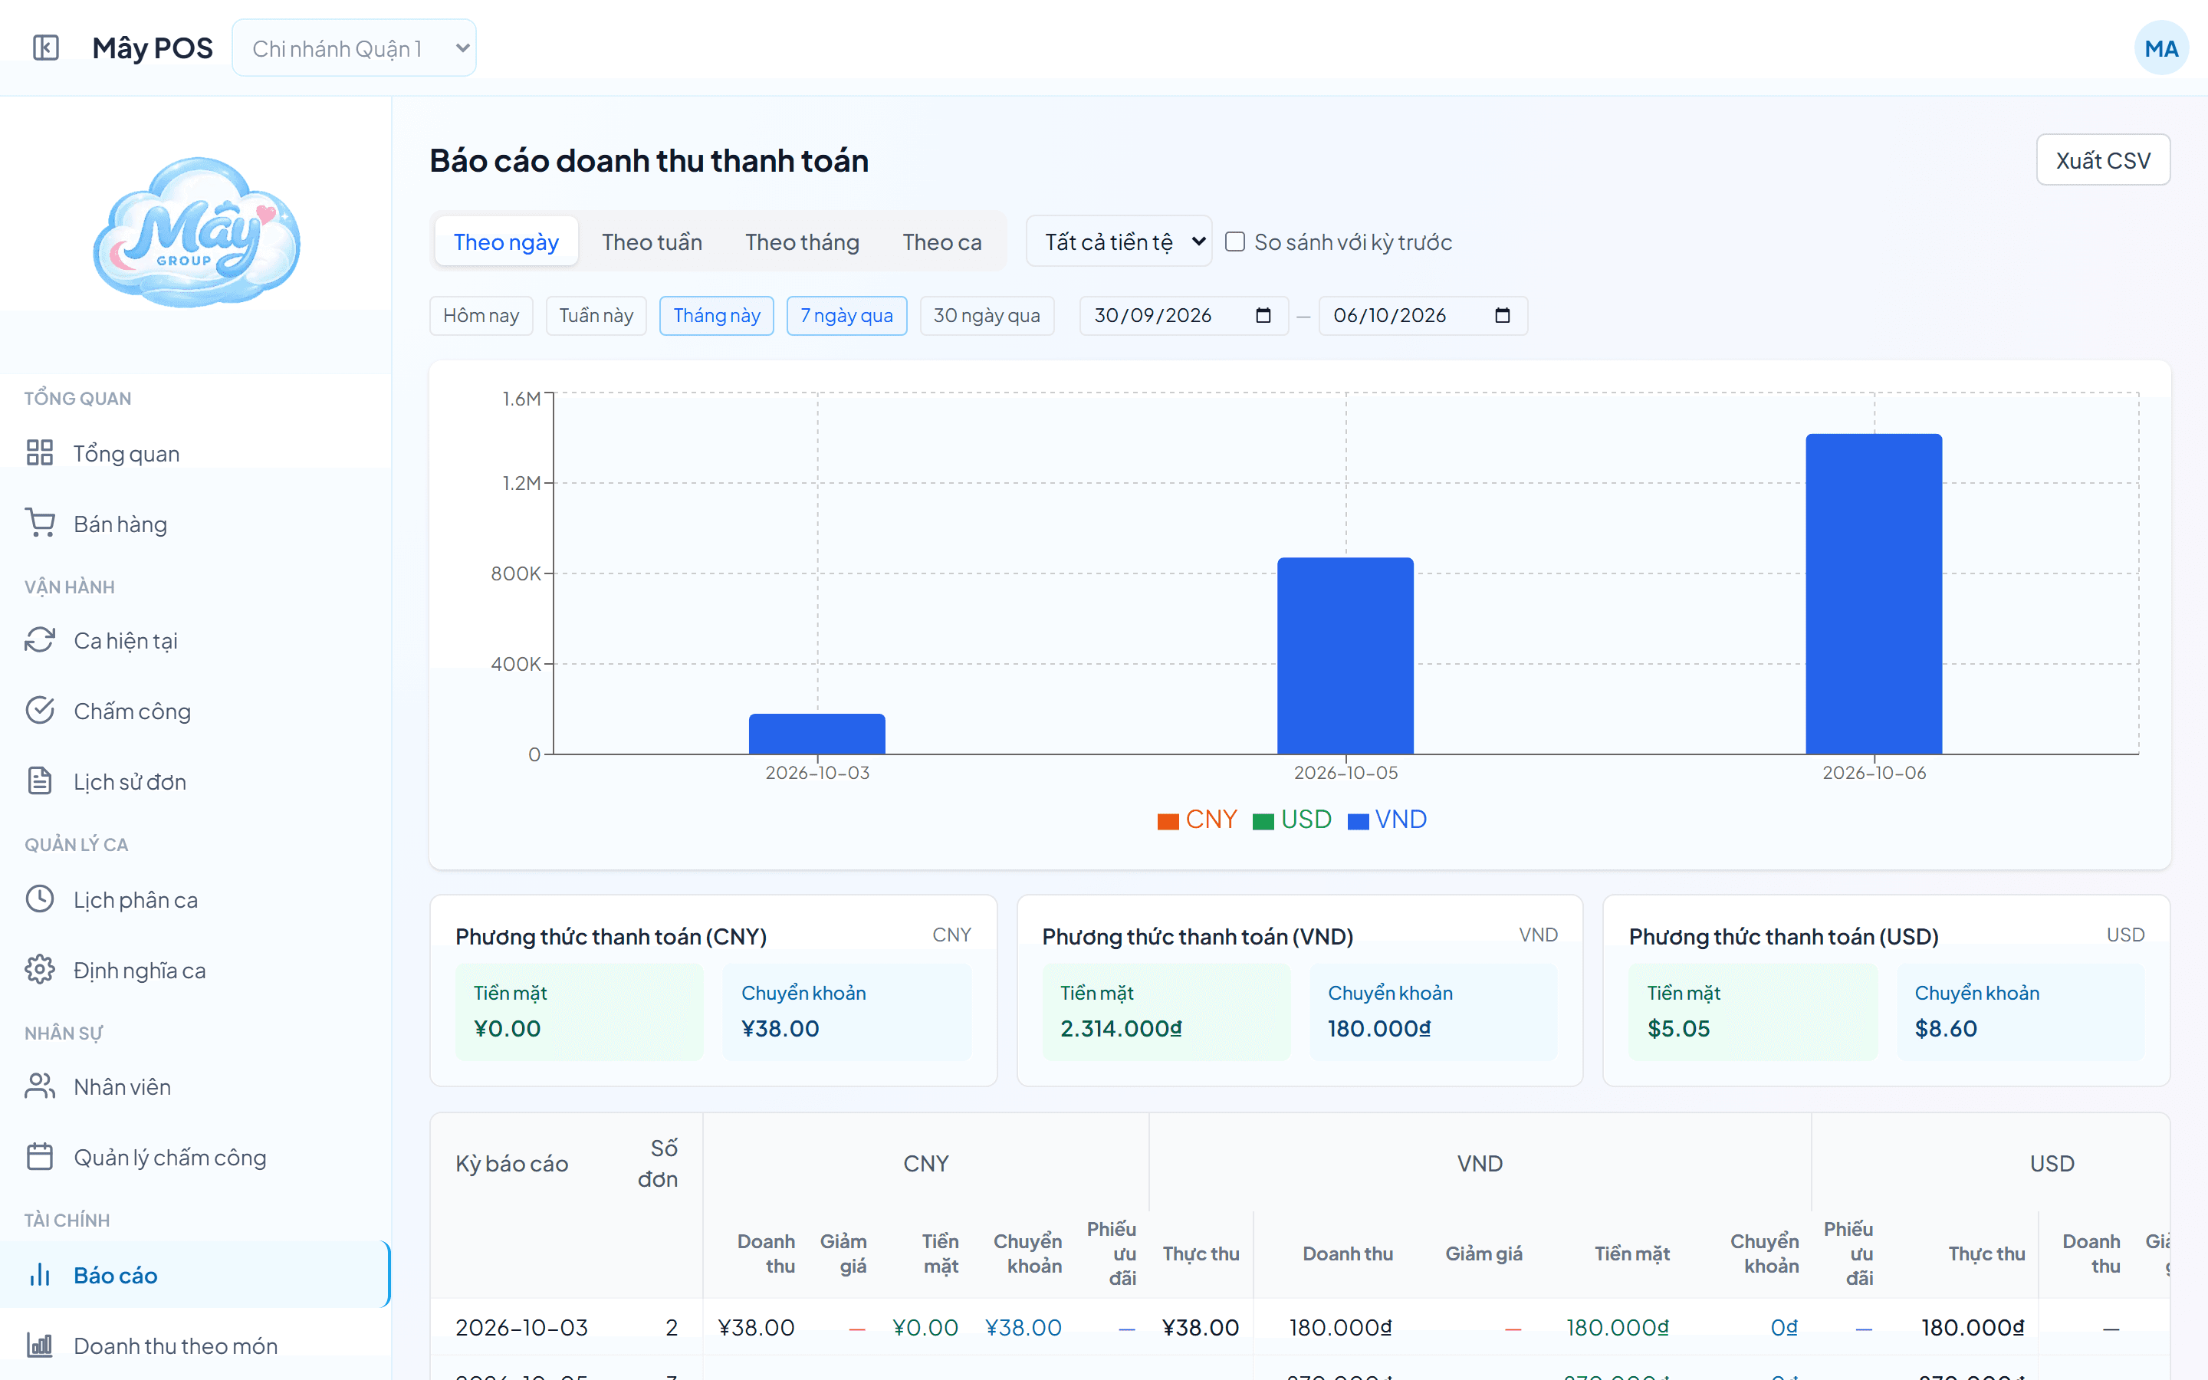Click the Chấm công check-circle icon
Viewport: 2208px width, 1380px height.
tap(39, 710)
